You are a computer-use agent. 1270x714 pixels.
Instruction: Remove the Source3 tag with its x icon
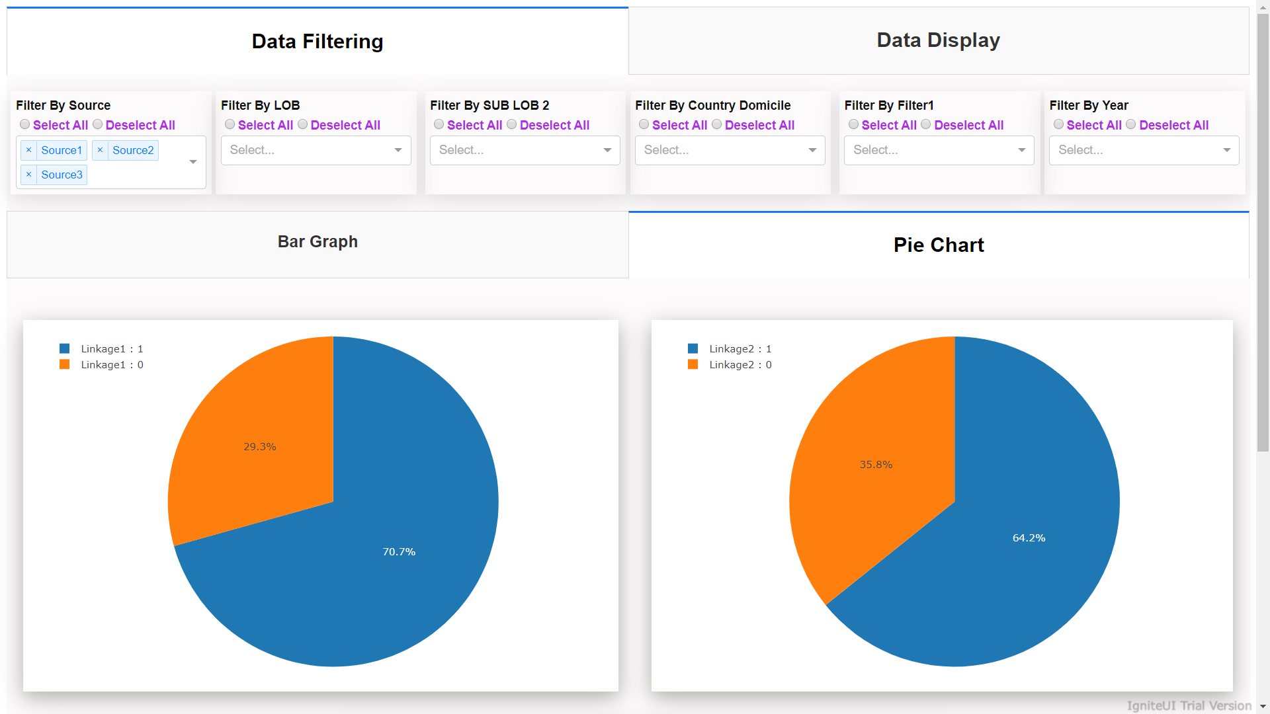click(28, 175)
